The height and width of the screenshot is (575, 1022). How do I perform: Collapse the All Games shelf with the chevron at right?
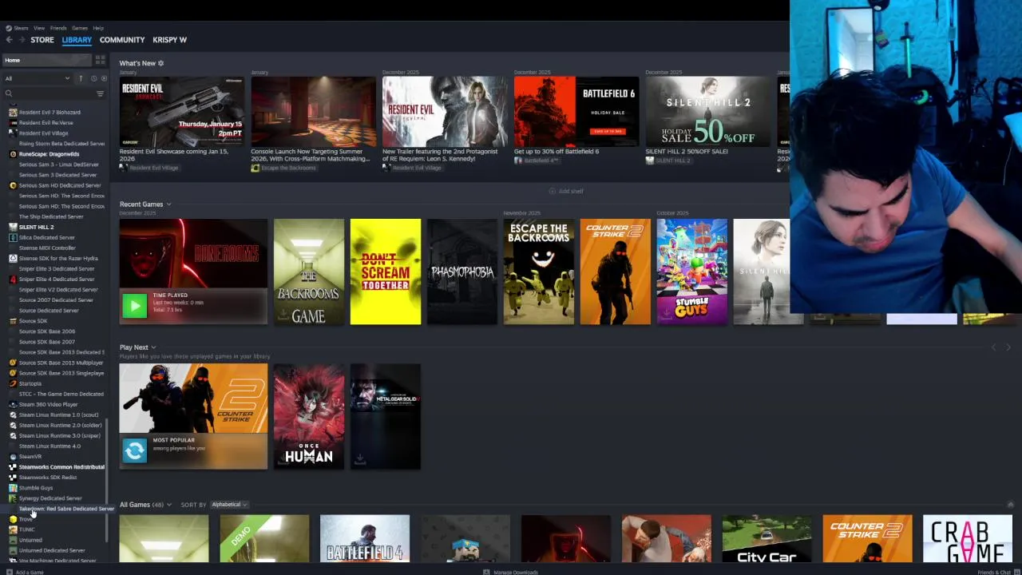[1010, 505]
